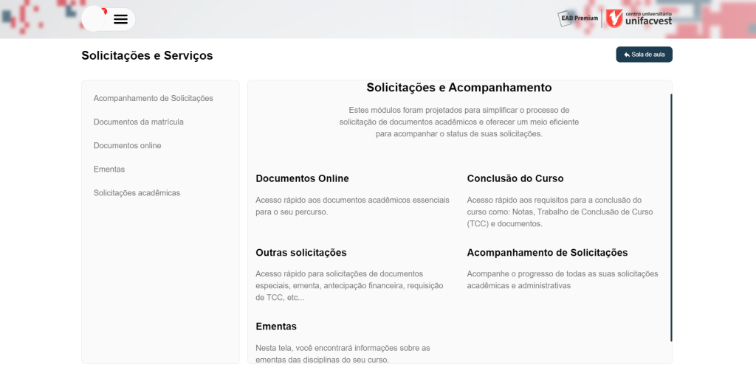Click the user avatar circle
Image resolution: width=756 pixels, height=370 pixels.
(94, 18)
